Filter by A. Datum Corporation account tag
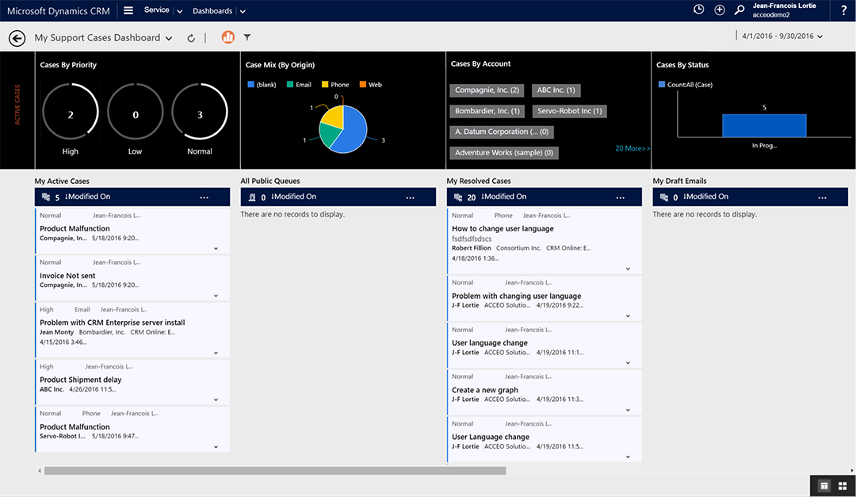 click(x=502, y=132)
